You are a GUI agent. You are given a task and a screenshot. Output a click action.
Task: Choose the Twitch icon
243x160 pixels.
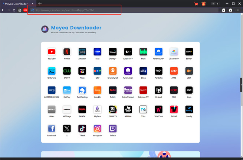(x=113, y=129)
